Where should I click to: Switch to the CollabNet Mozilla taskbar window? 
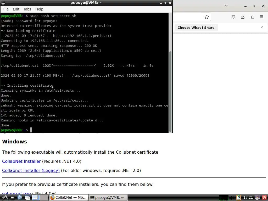69,198
